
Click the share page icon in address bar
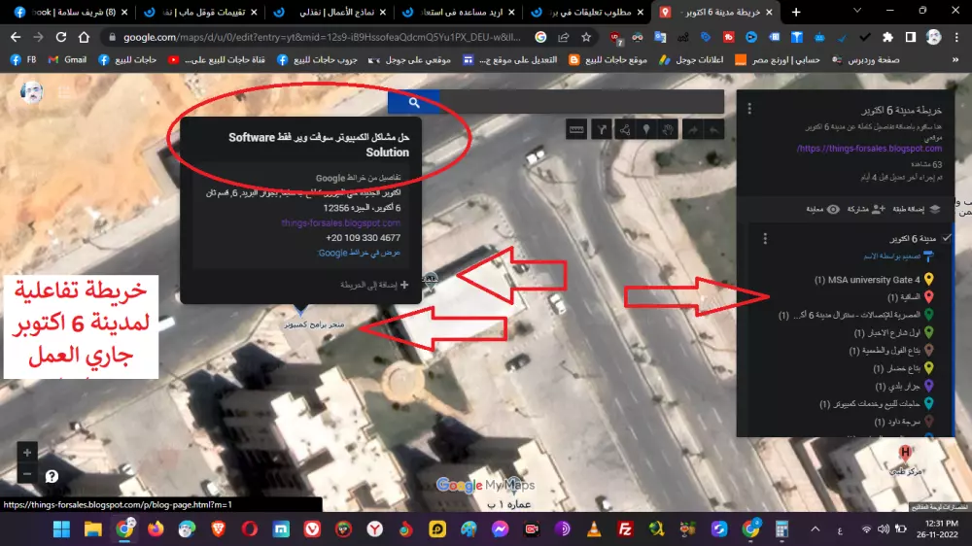[564, 37]
